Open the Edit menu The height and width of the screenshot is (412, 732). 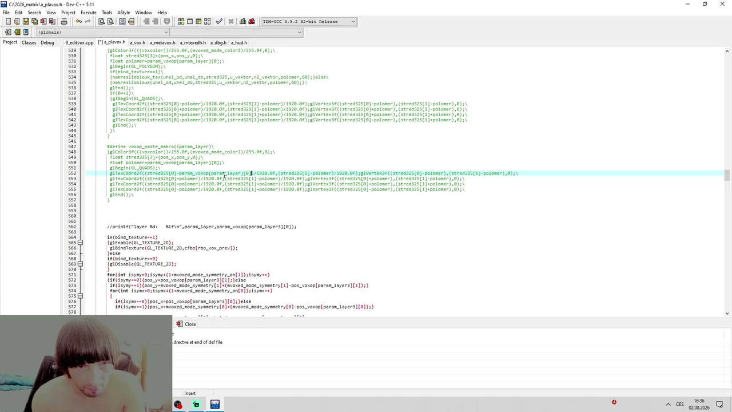pyautogui.click(x=19, y=13)
